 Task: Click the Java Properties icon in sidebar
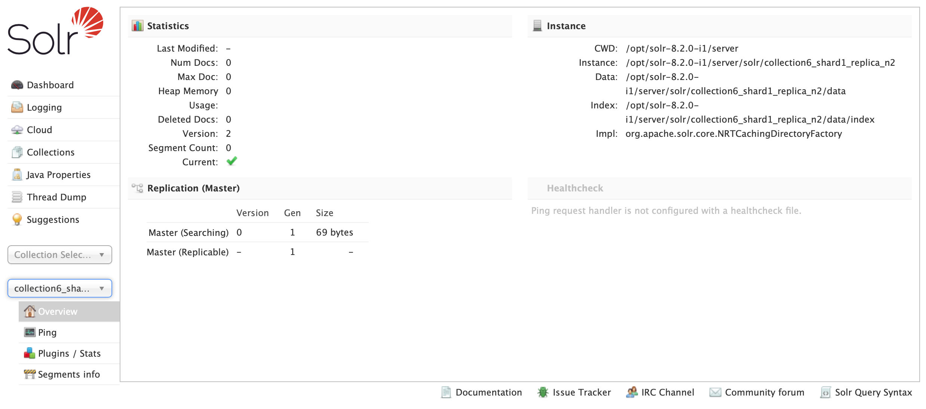pos(16,174)
